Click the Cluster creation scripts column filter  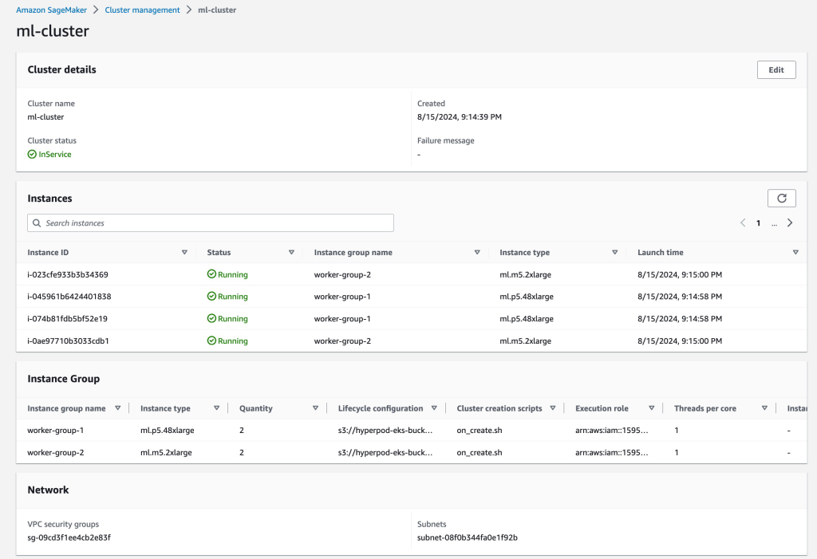coord(551,407)
